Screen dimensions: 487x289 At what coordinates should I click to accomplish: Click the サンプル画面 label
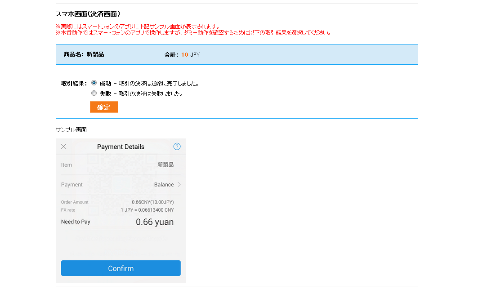71,130
